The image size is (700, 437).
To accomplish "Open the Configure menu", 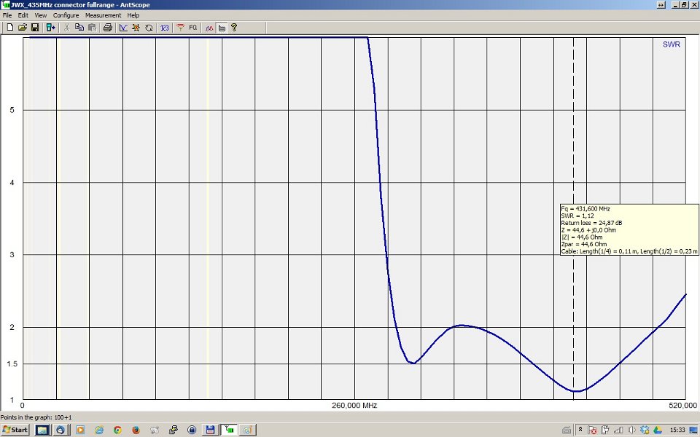I will [x=66, y=15].
